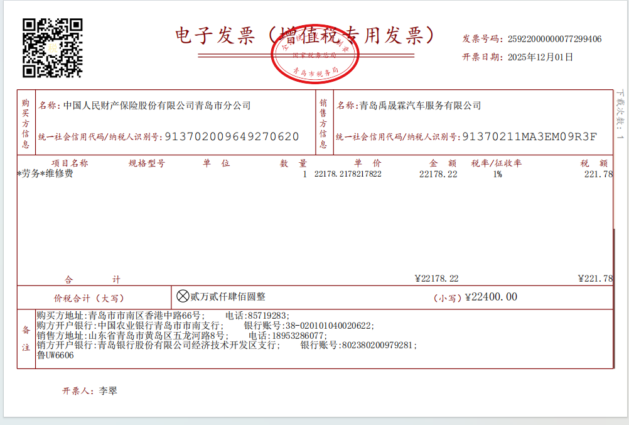Click the QR code in the top-left corner
Viewport: 629px width, 425px height.
point(53,48)
